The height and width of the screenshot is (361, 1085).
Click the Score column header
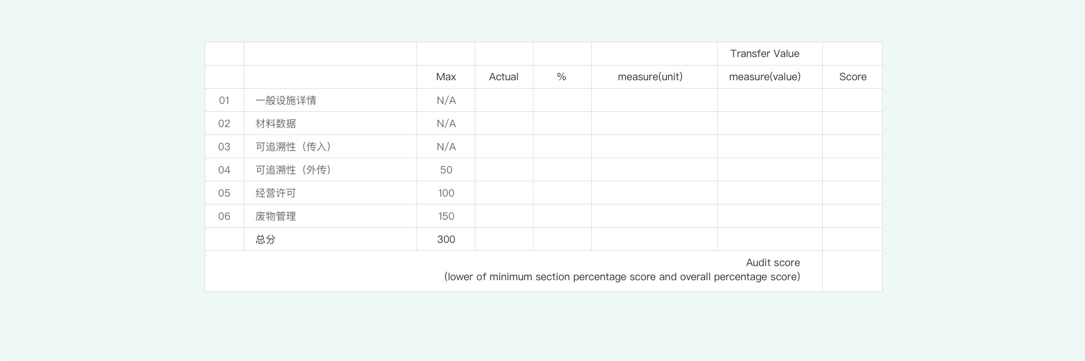click(x=852, y=77)
